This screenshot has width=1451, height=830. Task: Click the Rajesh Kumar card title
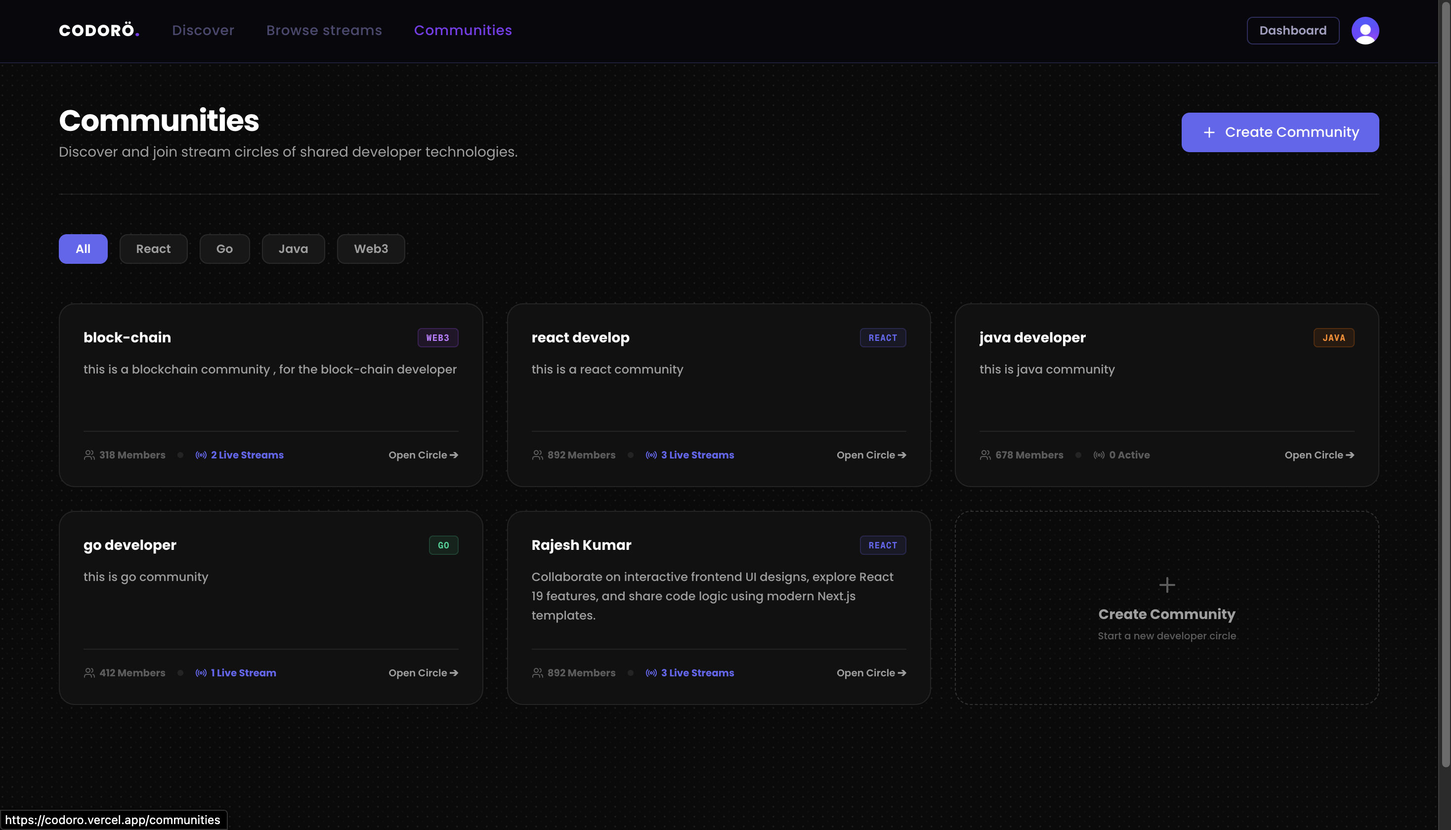(x=582, y=545)
